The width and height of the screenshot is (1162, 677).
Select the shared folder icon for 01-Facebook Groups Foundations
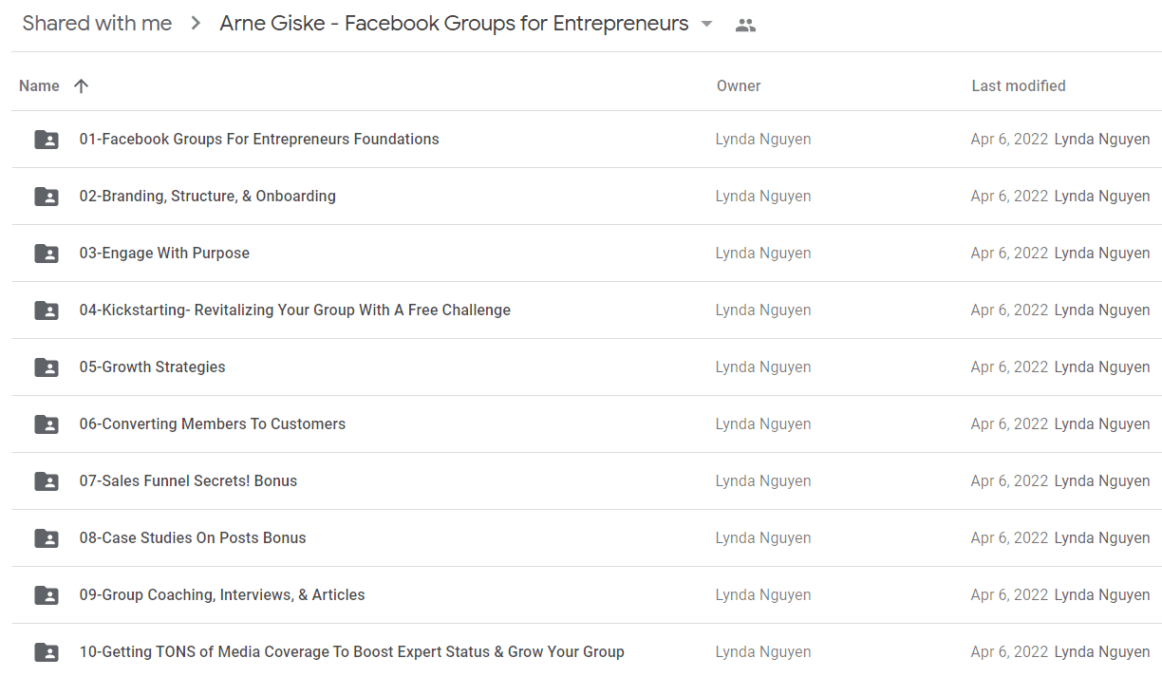coord(47,140)
